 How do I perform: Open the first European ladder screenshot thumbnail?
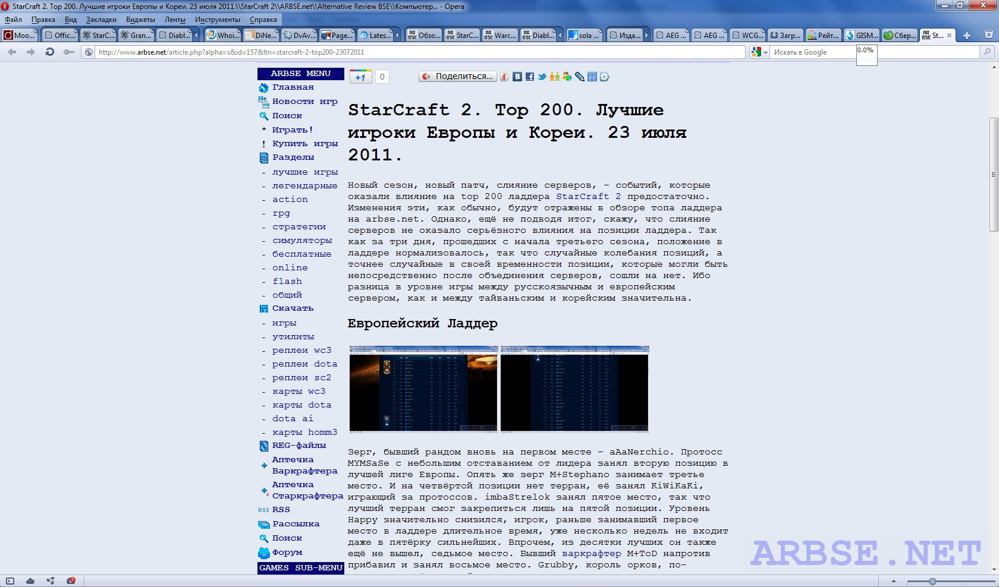coord(423,389)
